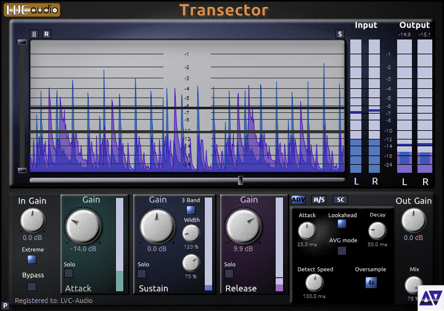Click the Transector title
The image size is (444, 311).
[x=224, y=10]
